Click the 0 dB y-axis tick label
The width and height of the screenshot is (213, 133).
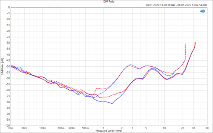click(x=9, y=7)
